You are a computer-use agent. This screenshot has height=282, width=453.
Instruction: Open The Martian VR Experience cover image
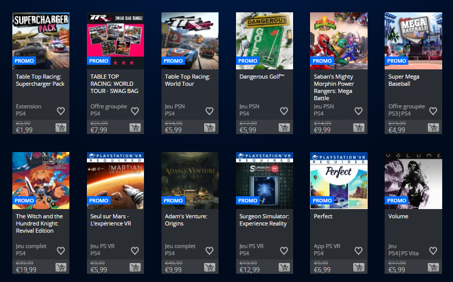(115, 180)
